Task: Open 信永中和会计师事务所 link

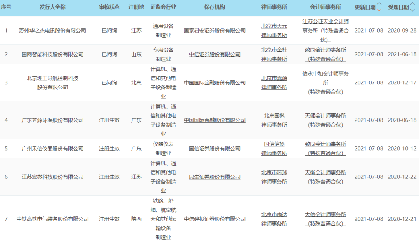Action: [326, 83]
